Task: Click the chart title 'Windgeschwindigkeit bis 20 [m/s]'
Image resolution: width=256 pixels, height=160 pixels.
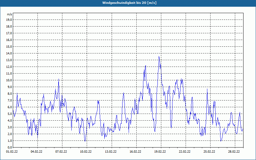Action: tap(129, 3)
